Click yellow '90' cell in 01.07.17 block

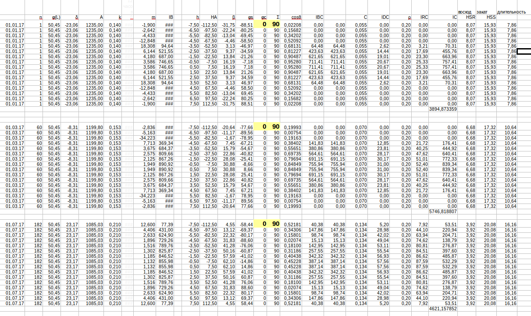[x=274, y=224]
